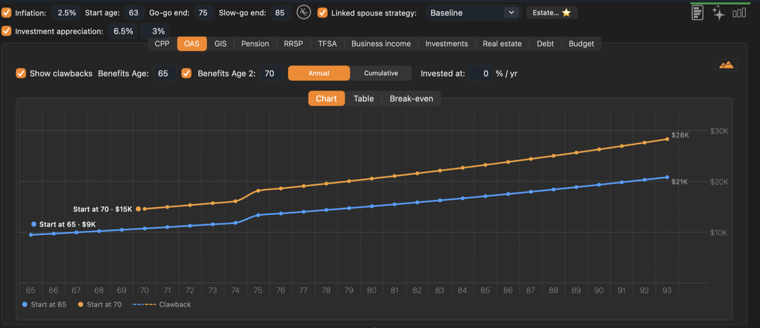
Task: Toggle the Start at 70 legend entry
Action: tap(100, 304)
